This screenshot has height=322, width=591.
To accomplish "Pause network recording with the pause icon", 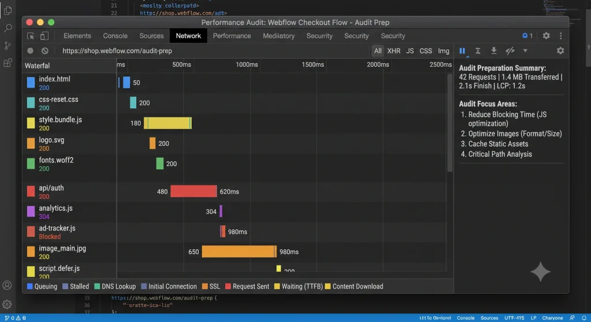I will point(462,51).
